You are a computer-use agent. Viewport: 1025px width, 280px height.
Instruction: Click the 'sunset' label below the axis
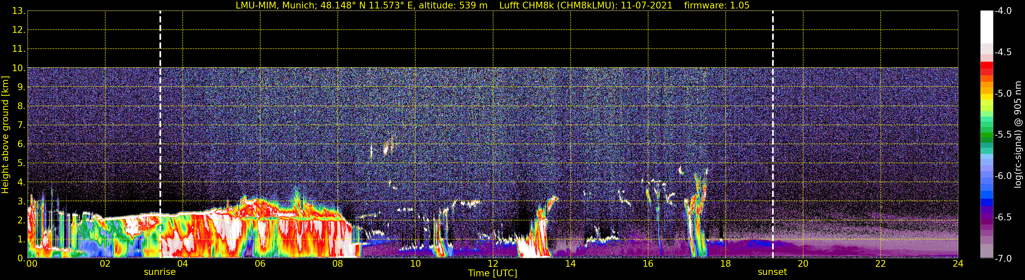[772, 272]
